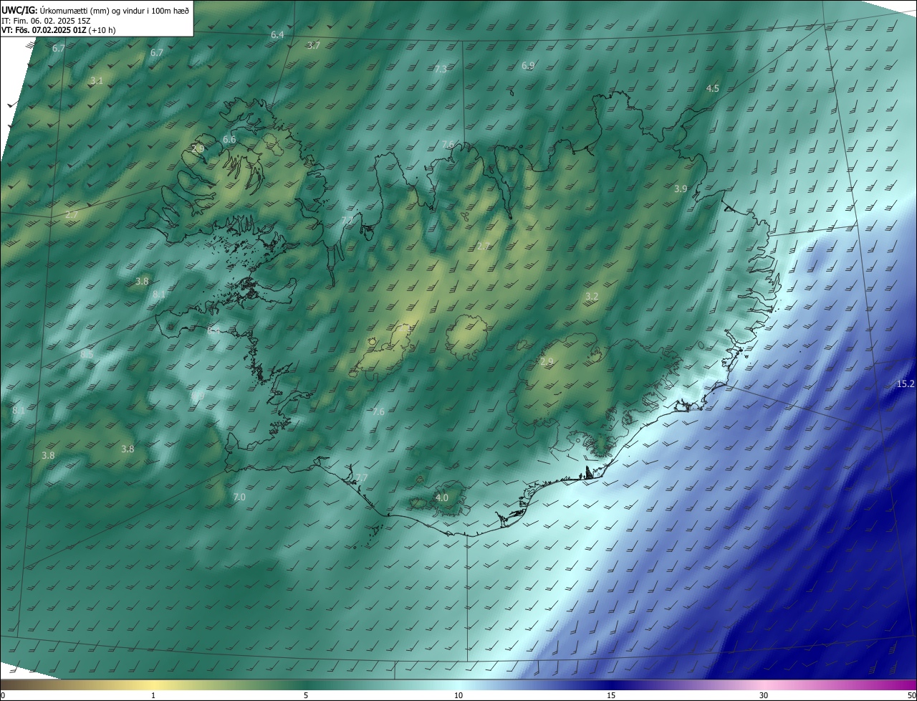Click the 3.9 value label in the northeast

(x=681, y=189)
